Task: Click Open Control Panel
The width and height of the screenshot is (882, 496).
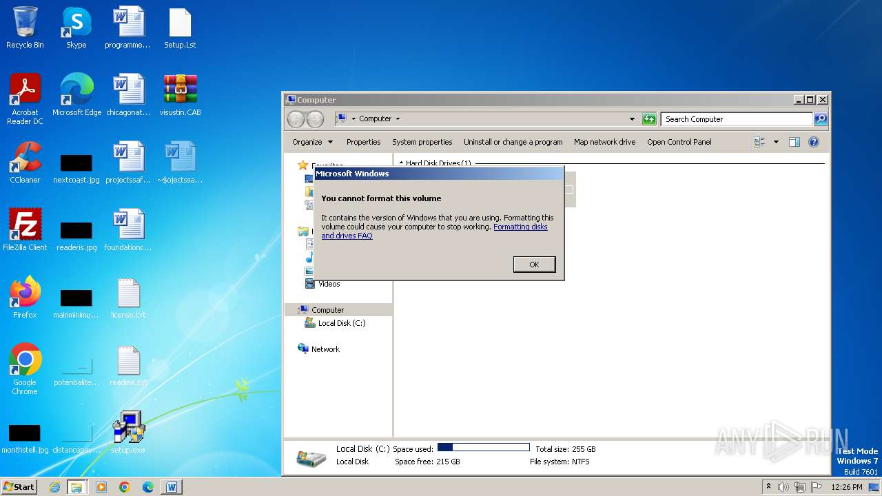Action: tap(679, 142)
